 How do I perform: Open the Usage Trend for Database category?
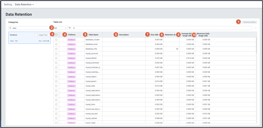42,35
